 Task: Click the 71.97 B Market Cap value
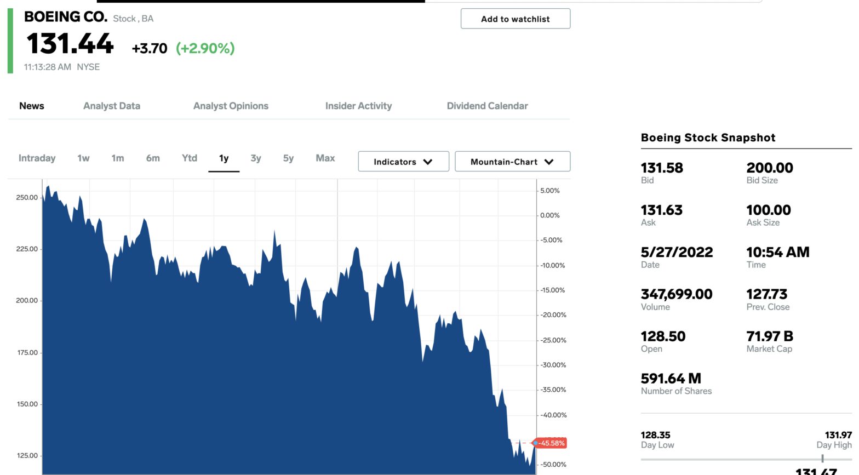[x=770, y=336]
